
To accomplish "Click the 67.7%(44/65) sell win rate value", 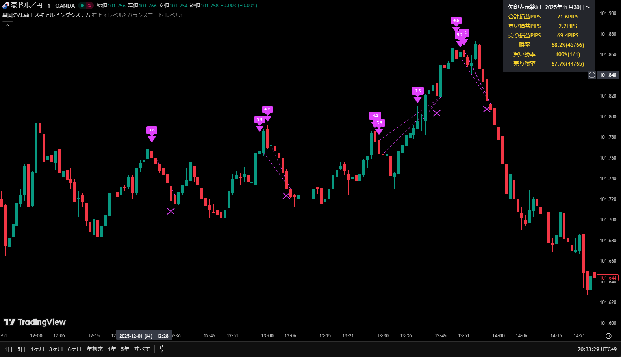I will [567, 64].
